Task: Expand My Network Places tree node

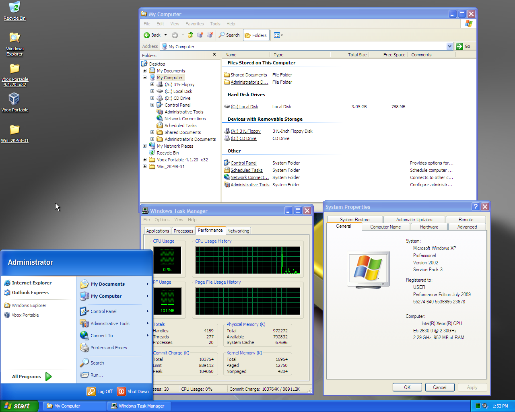Action: tap(145, 146)
